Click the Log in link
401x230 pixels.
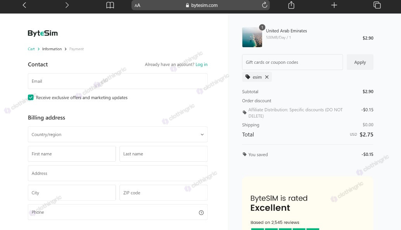202,65
